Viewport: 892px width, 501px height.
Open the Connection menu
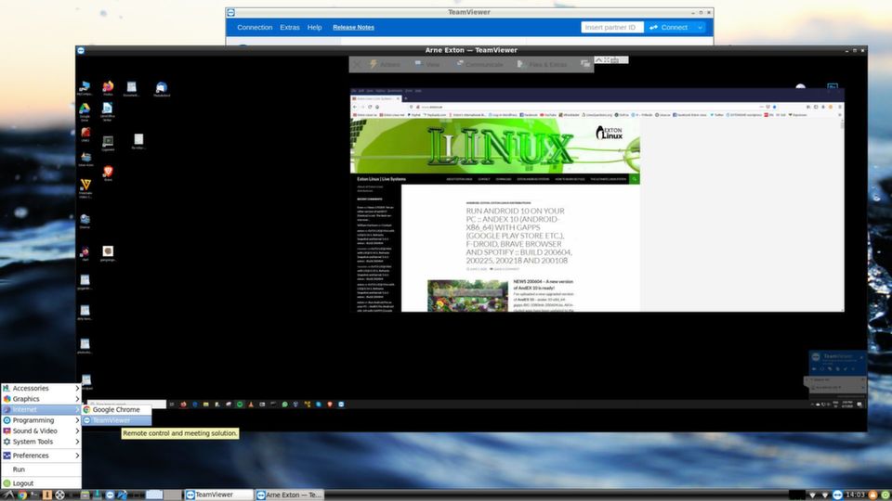tap(255, 28)
